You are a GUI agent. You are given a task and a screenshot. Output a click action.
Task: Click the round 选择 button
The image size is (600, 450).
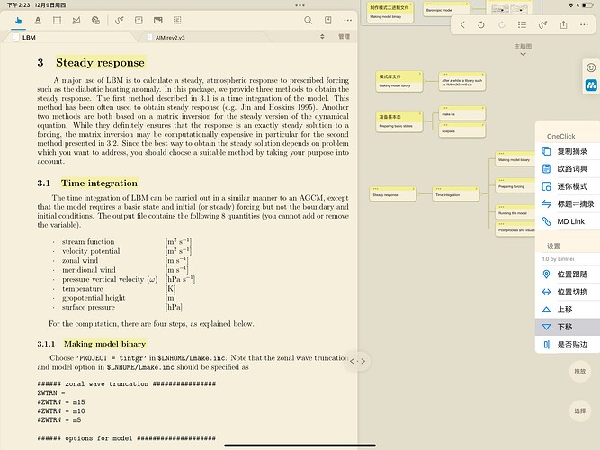coord(580,411)
